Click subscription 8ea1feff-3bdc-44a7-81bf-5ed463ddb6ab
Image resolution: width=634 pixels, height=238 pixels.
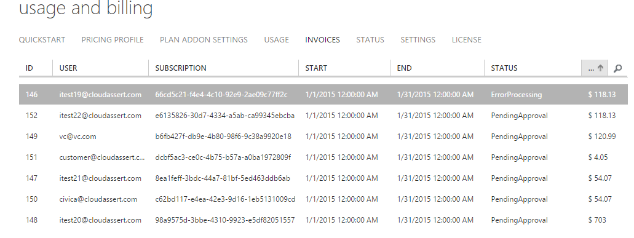coord(223,178)
